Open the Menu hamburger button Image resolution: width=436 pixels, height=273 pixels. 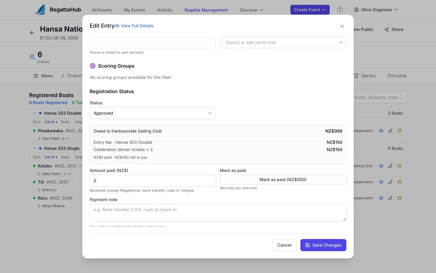(43, 76)
